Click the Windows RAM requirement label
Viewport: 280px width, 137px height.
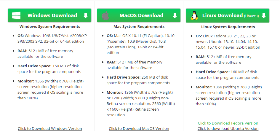coord(23,51)
